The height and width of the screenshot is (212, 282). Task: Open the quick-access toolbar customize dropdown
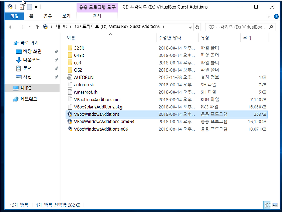pyautogui.click(x=36, y=7)
